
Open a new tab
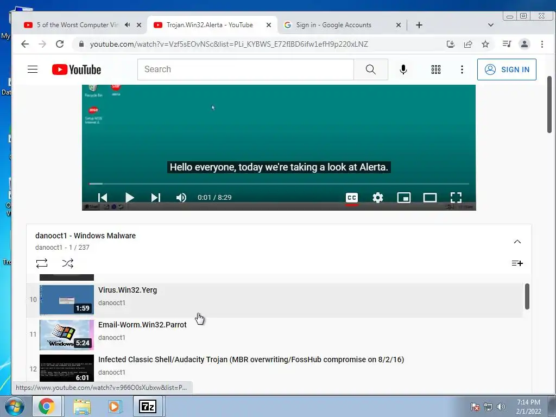(419, 25)
